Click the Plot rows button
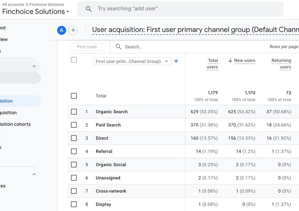Viewport: 299px width, 211px height. [x=87, y=47]
